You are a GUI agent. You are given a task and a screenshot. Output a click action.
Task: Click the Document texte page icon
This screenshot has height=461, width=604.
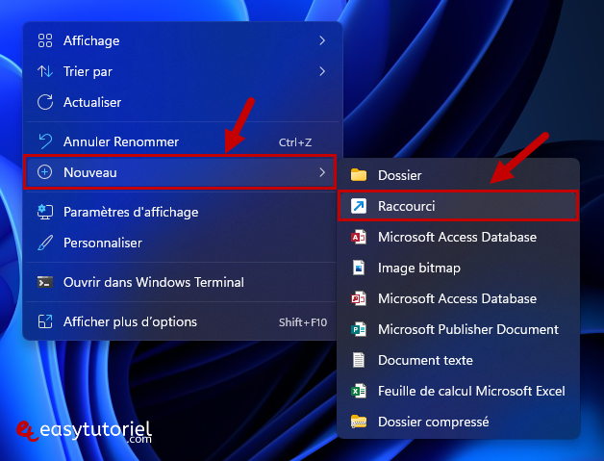point(359,360)
